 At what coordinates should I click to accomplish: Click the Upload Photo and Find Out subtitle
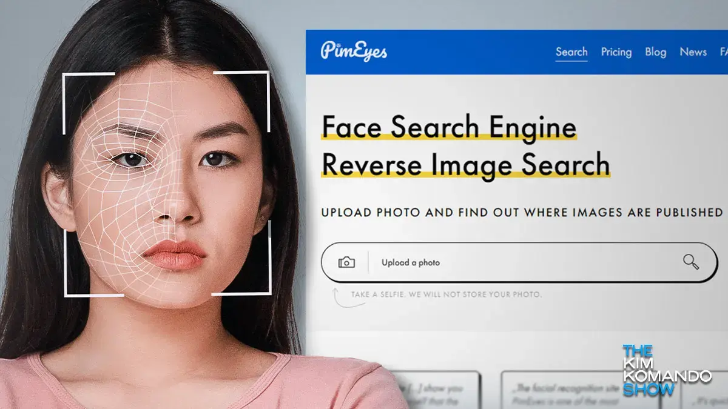(x=522, y=213)
